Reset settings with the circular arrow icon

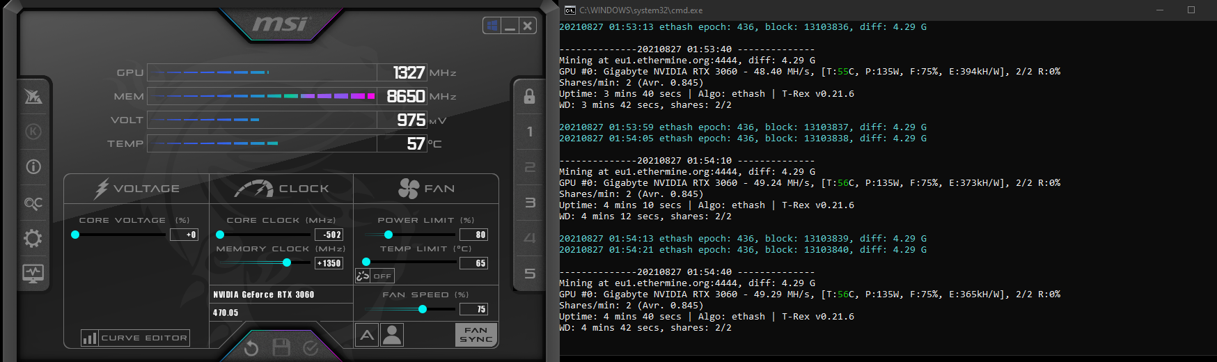pos(251,347)
